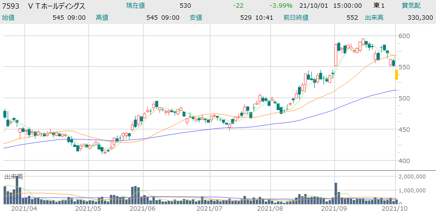The width and height of the screenshot is (436, 214).
Task: Click the 現在値 label in header
Action: [x=136, y=6]
